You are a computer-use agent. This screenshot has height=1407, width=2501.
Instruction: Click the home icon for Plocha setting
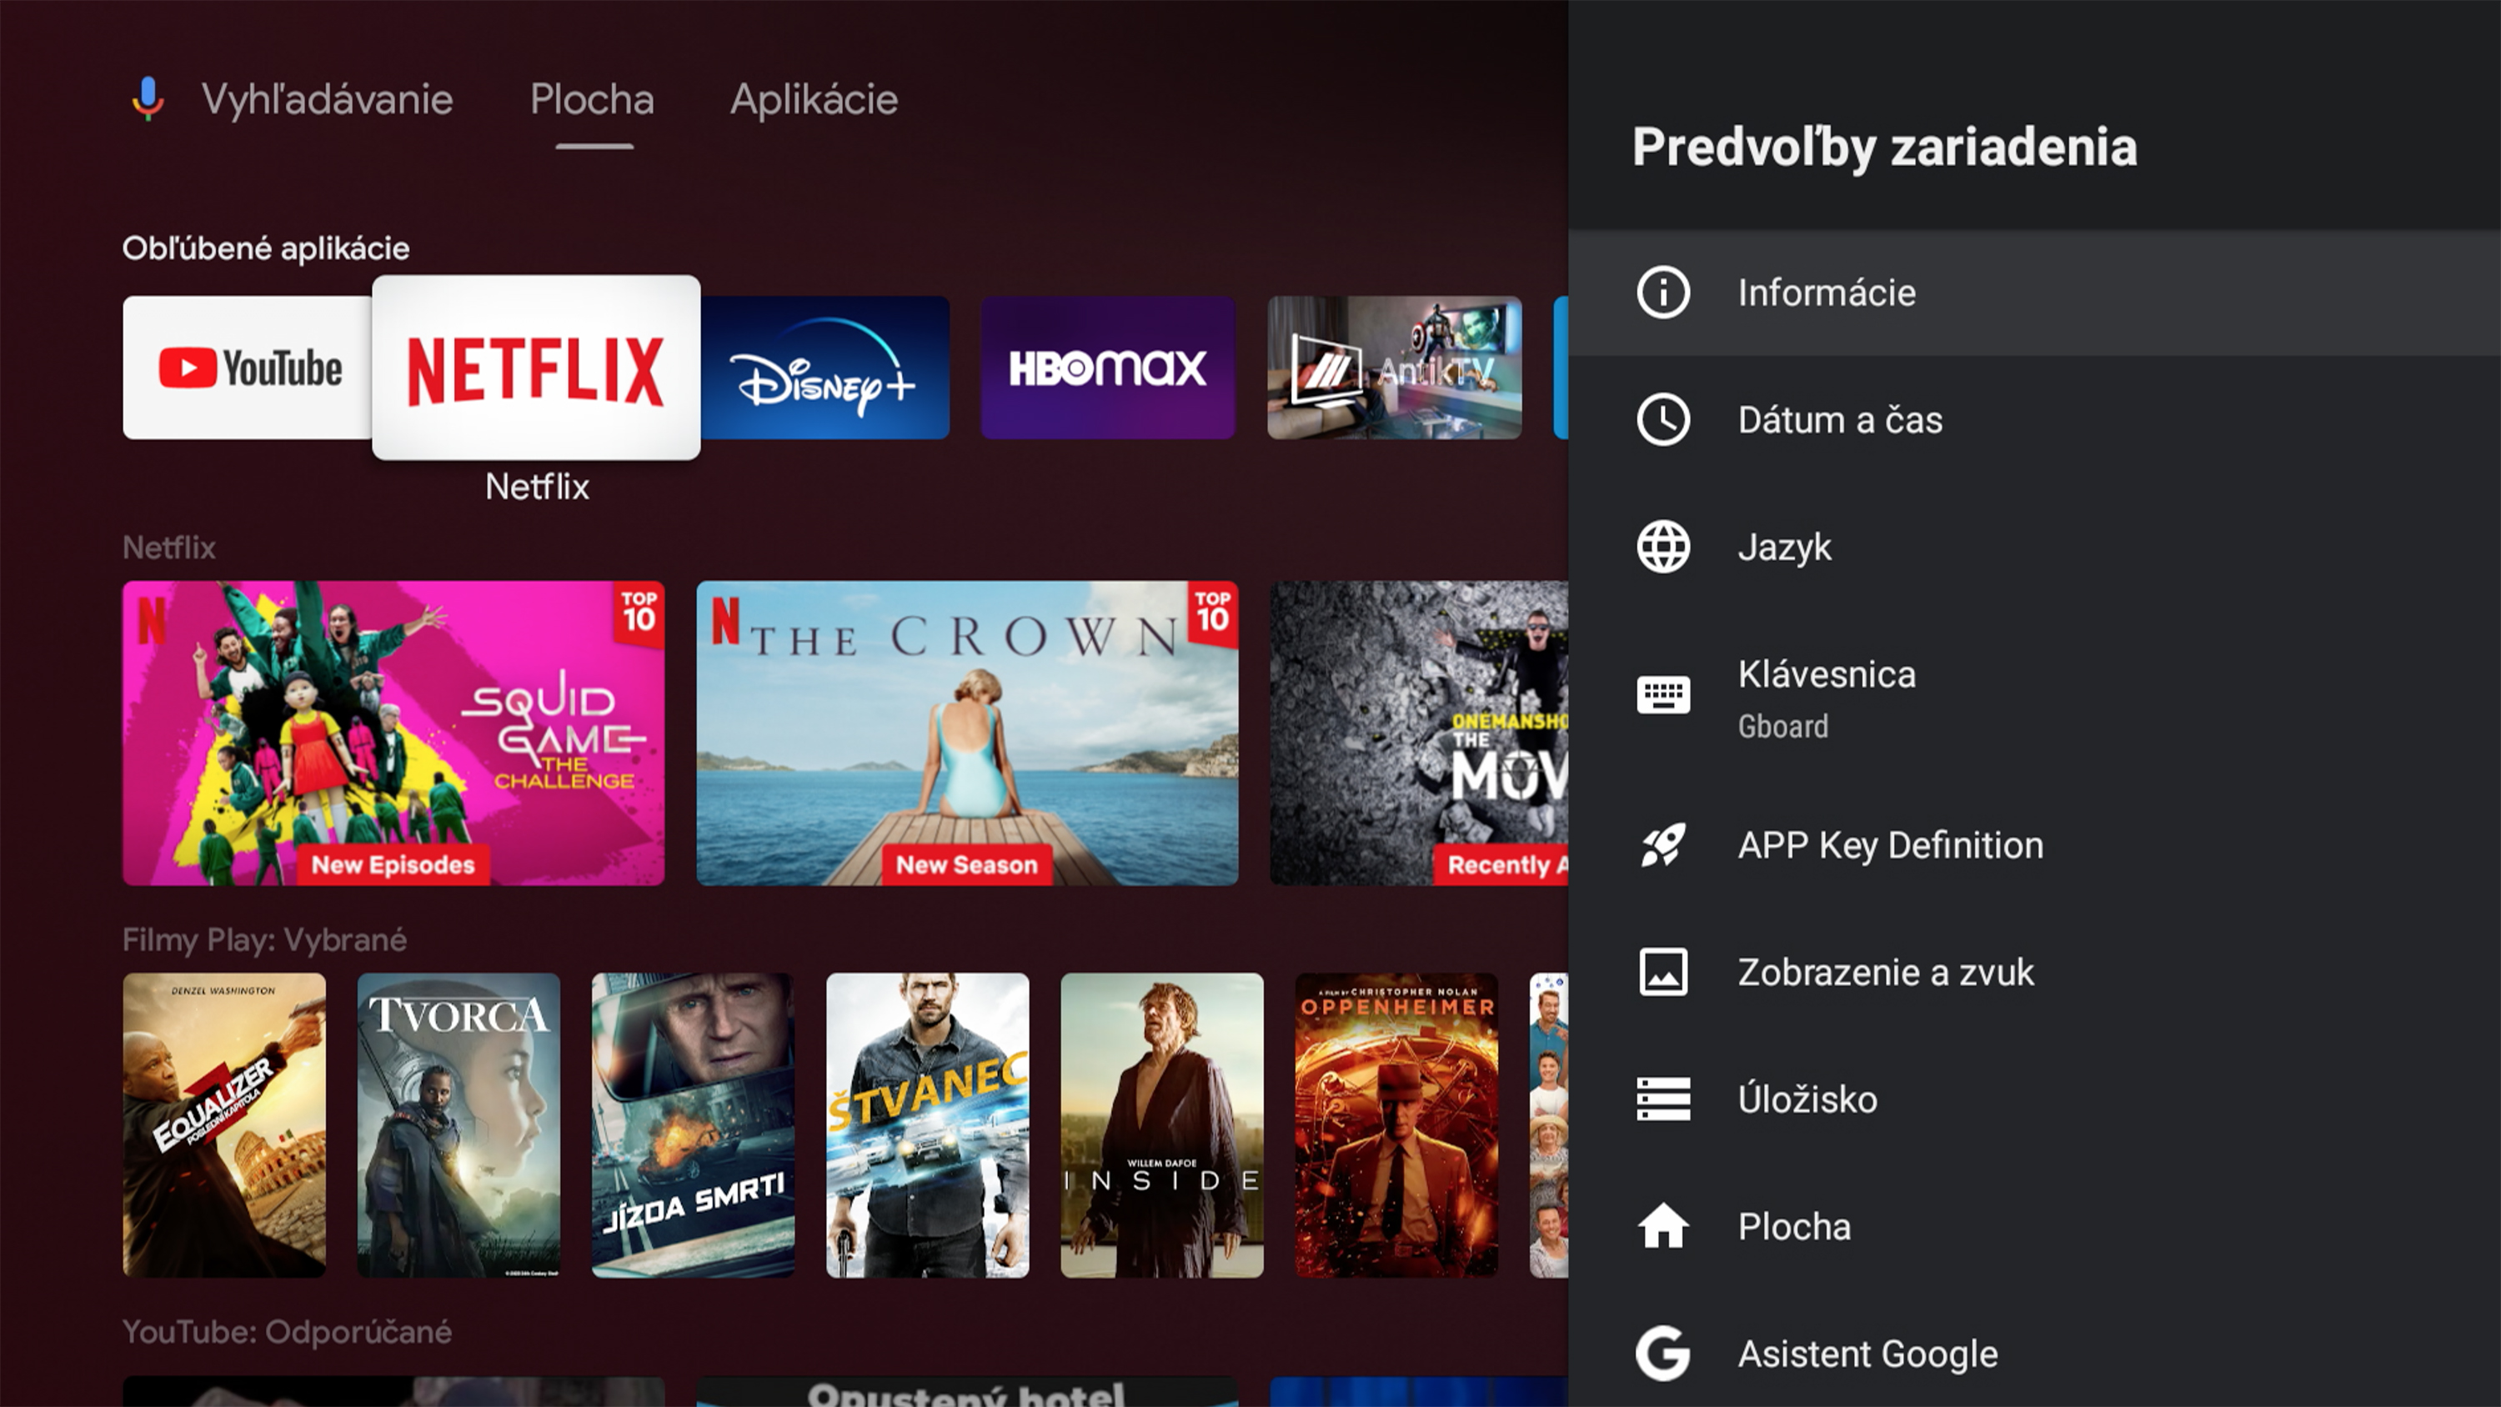click(1663, 1226)
